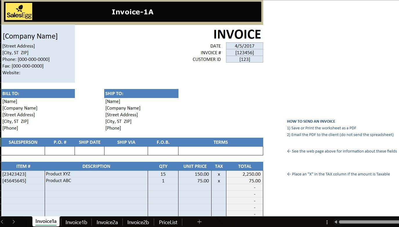Click the three-dot sheet options handle
The width and height of the screenshot is (399, 227).
click(327, 222)
